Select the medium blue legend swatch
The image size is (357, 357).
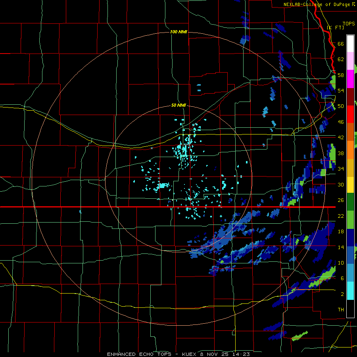350,255
